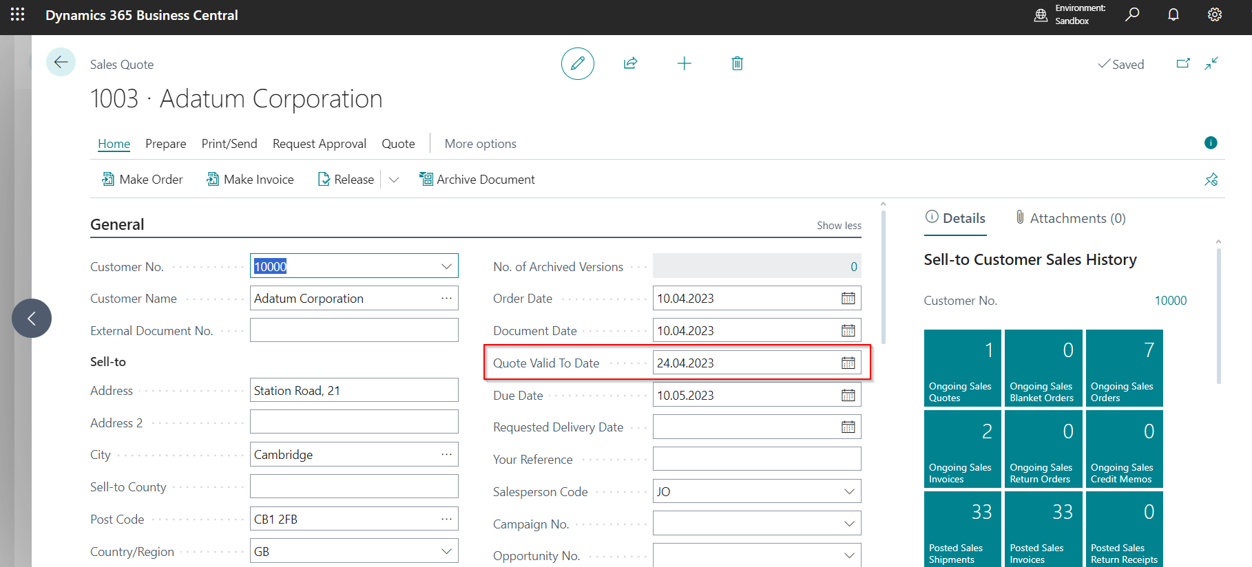Click Archive Document
Image resolution: width=1252 pixels, height=567 pixels.
pos(477,180)
